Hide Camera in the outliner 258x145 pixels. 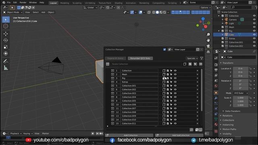254,20
